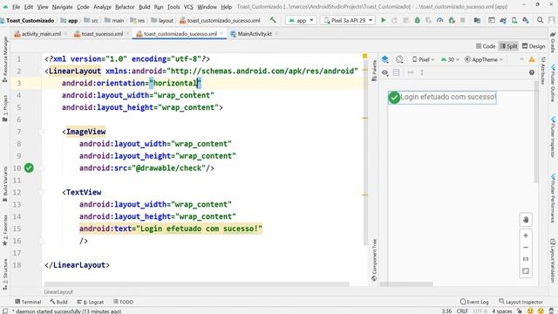The height and width of the screenshot is (314, 558).
Task: Switch editor to Design view mode
Action: pos(534,46)
